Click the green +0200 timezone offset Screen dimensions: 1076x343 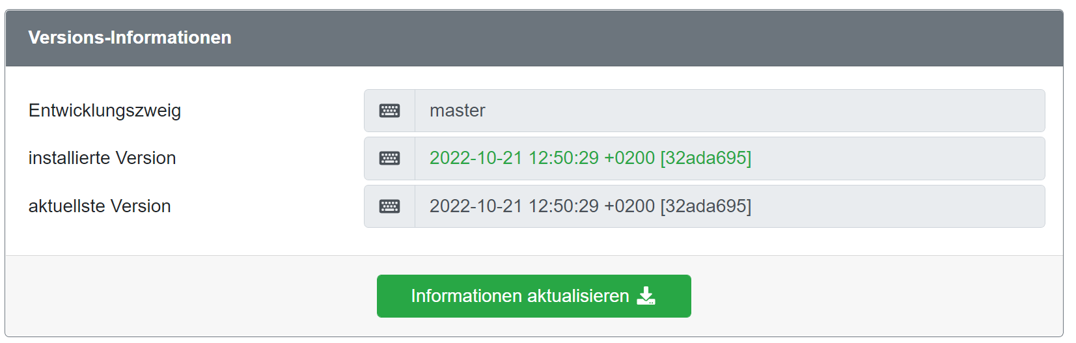(x=629, y=158)
